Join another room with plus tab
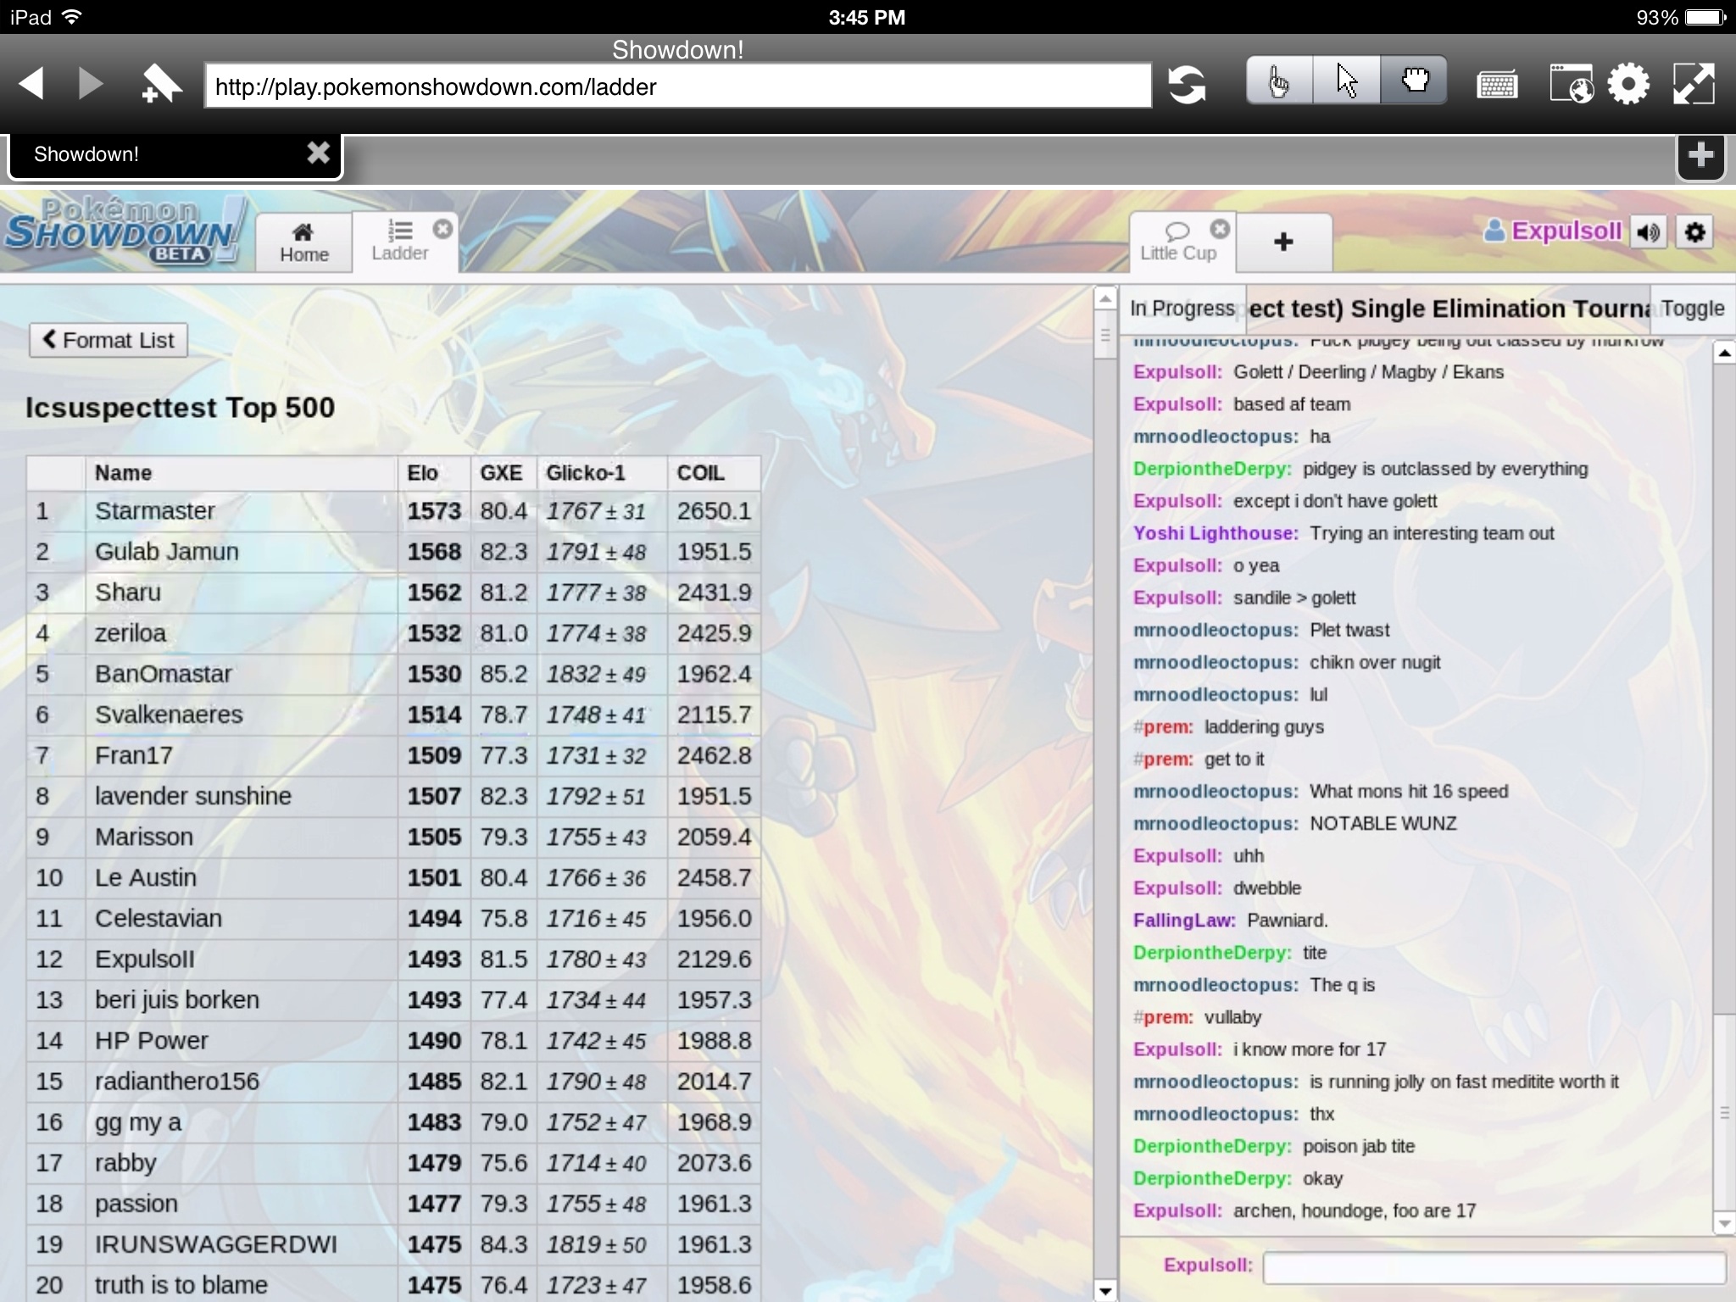Viewport: 1736px width, 1302px height. 1283,242
